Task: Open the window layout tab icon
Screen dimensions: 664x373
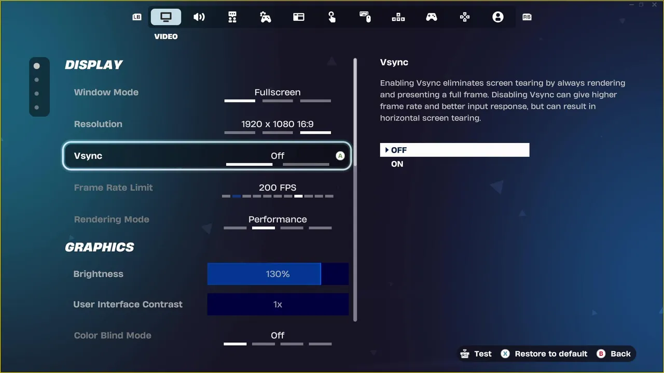Action: pos(299,17)
